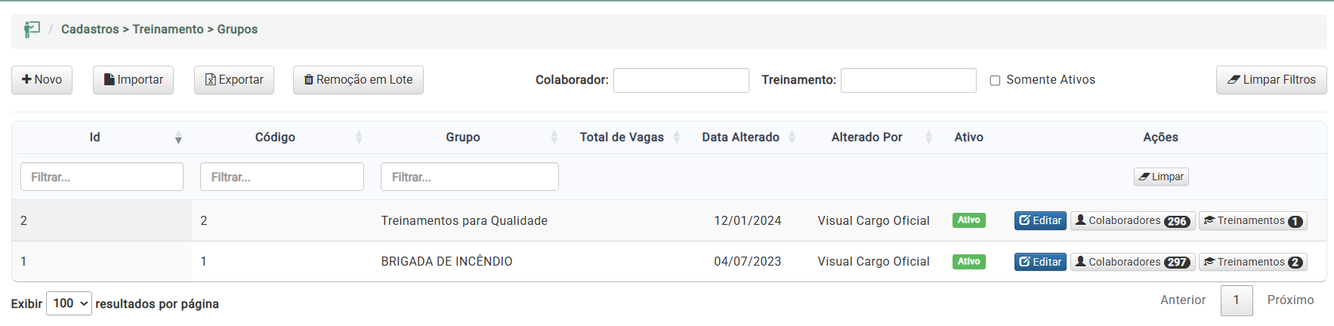
Task: Sort by the Data Alterado column
Action: click(x=740, y=137)
